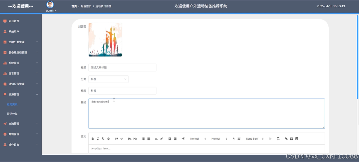Open the first Normal size dropdown
Image resolution: width=359 pixels, height=162 pixels.
pos(198,139)
